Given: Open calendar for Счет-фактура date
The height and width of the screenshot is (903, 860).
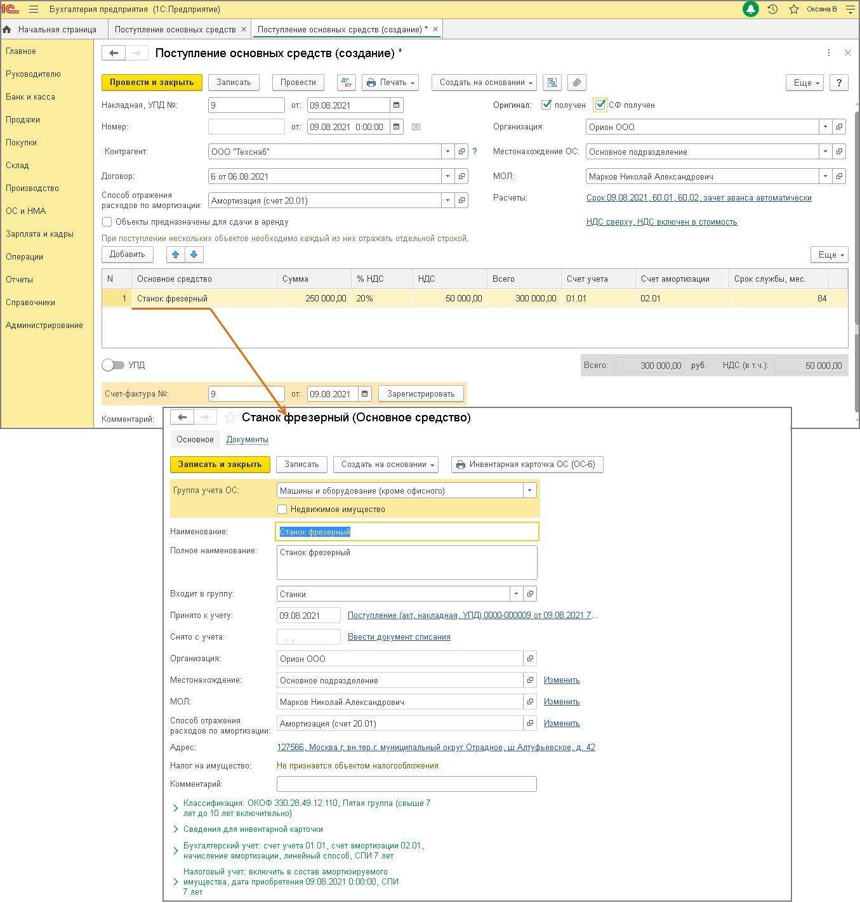Looking at the screenshot, I should tap(364, 394).
